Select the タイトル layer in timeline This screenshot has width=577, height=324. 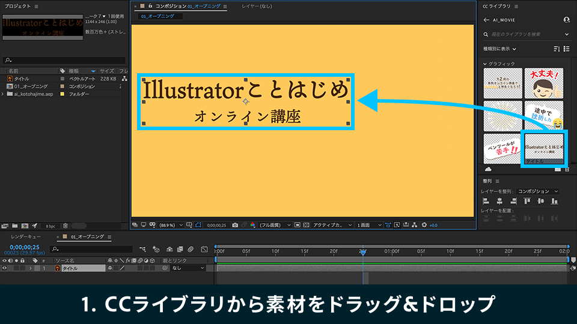click(83, 268)
